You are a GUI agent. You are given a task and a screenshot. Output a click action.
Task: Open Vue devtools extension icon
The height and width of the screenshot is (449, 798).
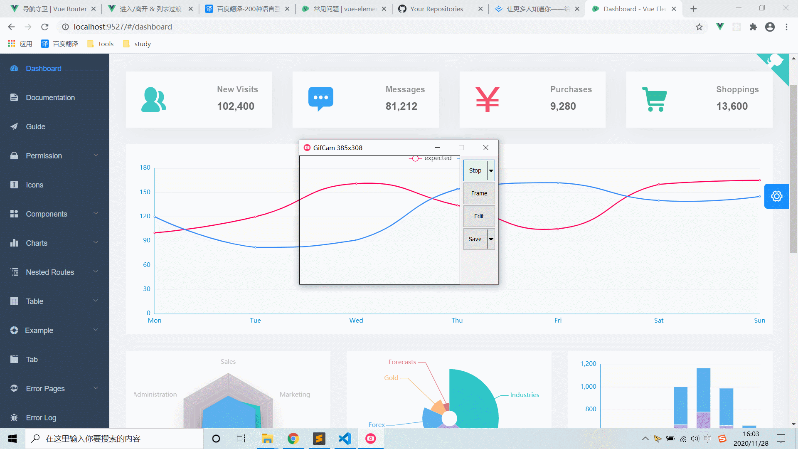coord(720,27)
